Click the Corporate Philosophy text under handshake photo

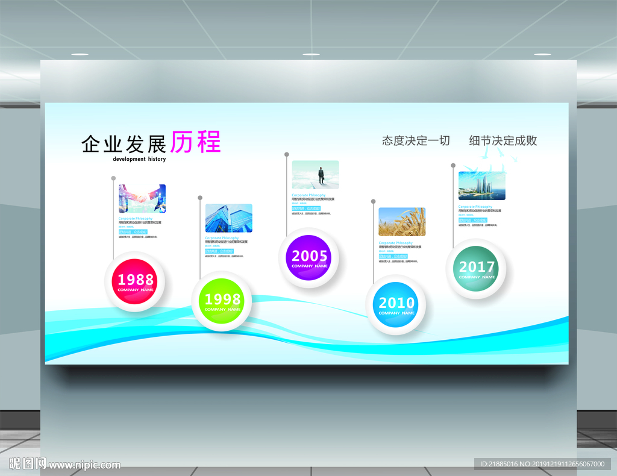coord(136,218)
